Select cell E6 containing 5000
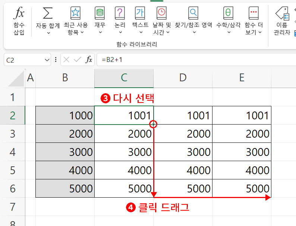Viewport: 296px width, 226px height. 242,189
